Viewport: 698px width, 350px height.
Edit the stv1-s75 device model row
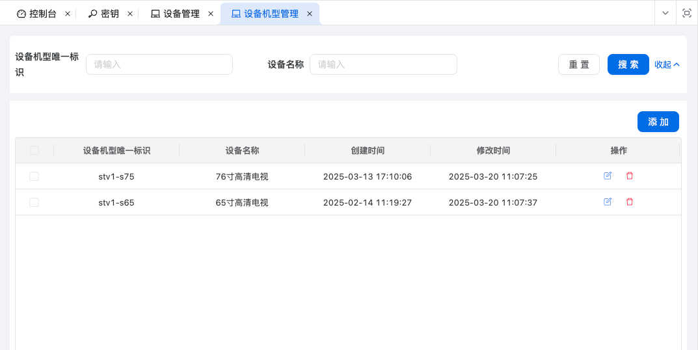pyautogui.click(x=608, y=176)
